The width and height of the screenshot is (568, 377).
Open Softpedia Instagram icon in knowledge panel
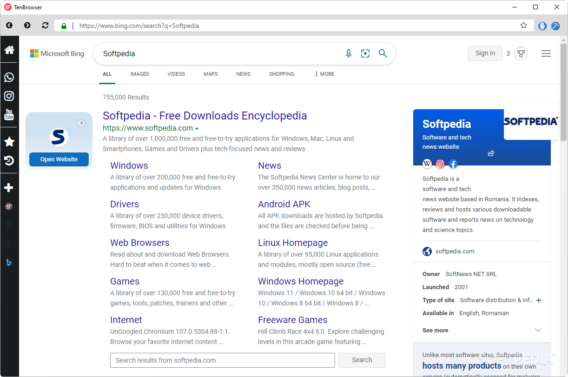tap(440, 164)
